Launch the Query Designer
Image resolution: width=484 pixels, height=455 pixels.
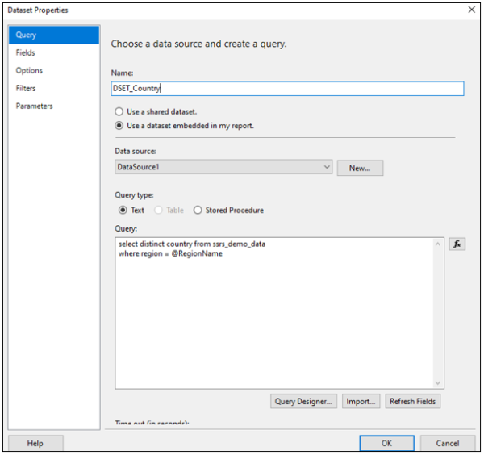pyautogui.click(x=303, y=401)
